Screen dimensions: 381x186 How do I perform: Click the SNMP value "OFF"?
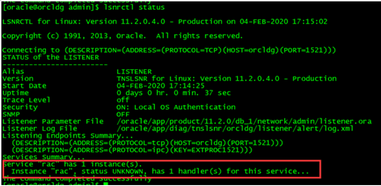[123, 114]
